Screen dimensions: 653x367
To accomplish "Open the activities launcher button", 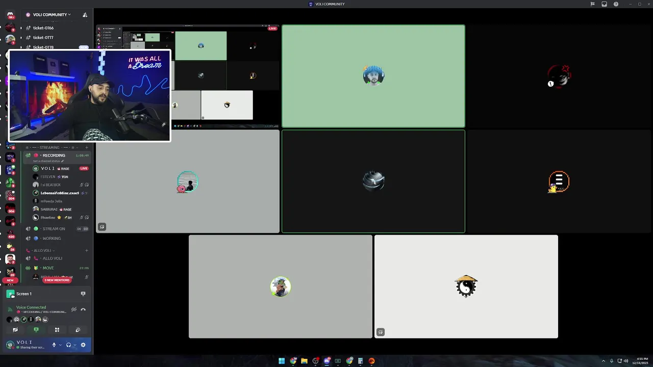I will tap(57, 330).
